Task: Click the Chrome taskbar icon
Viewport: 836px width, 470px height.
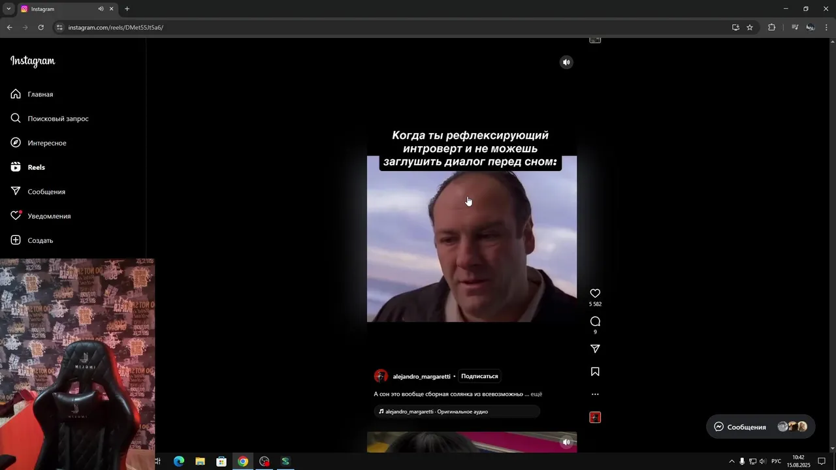Action: (243, 461)
